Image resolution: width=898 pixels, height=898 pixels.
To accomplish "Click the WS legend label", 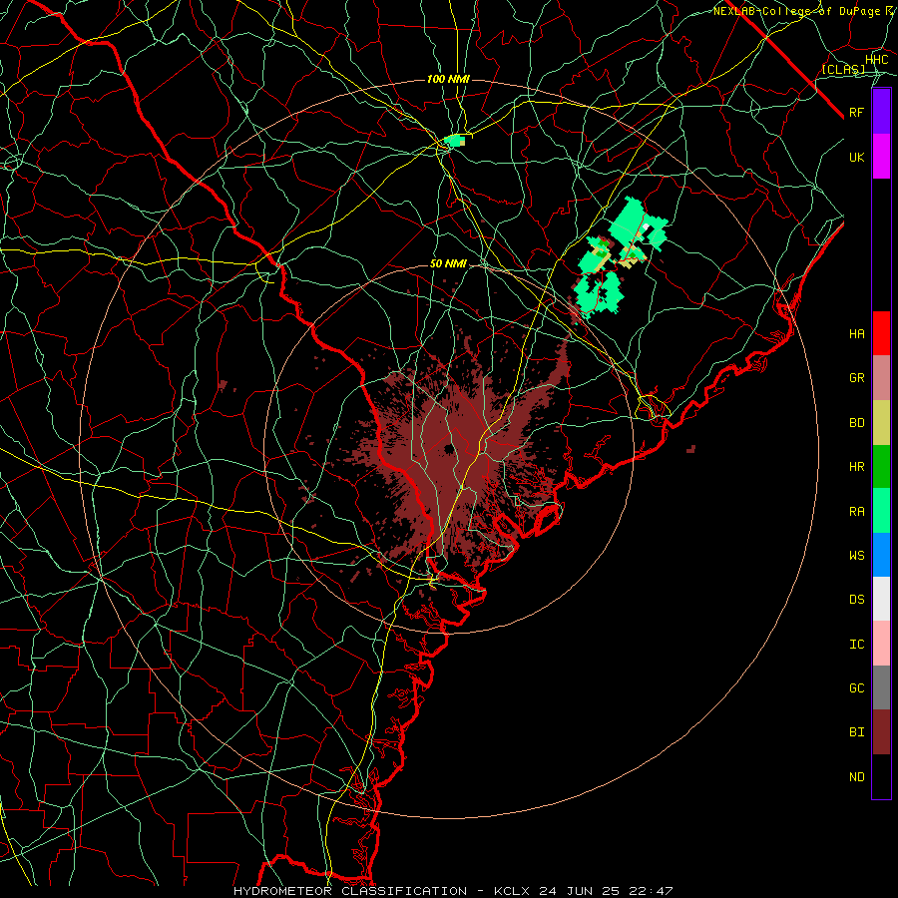I will (x=857, y=555).
